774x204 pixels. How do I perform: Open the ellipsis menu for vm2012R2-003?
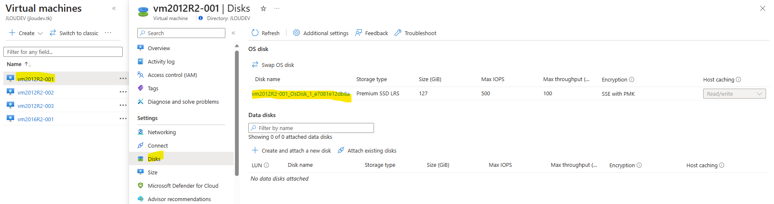(x=123, y=105)
